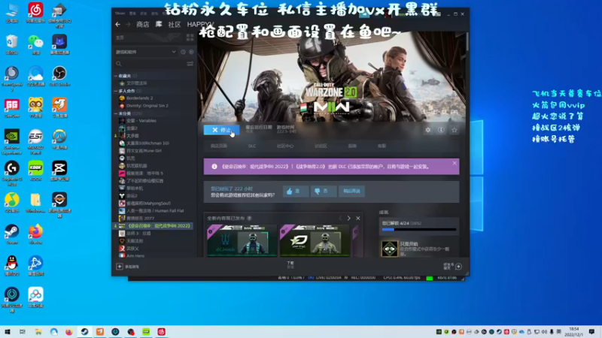Open the 讨论区 (Discussions) link

[321, 146]
